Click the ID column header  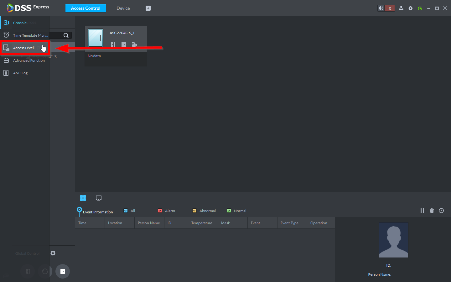pos(176,223)
